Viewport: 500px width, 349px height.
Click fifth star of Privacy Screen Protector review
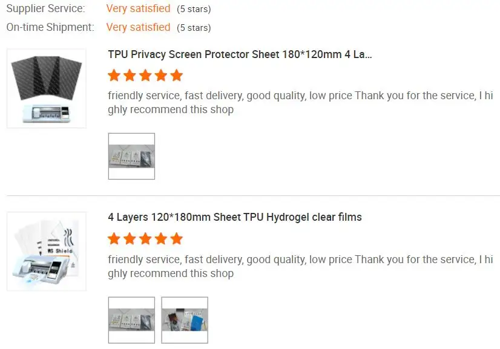click(176, 76)
